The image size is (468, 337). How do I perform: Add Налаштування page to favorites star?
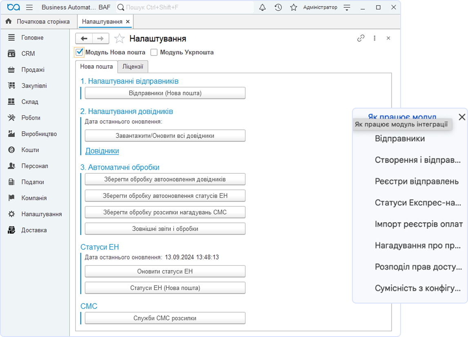119,38
